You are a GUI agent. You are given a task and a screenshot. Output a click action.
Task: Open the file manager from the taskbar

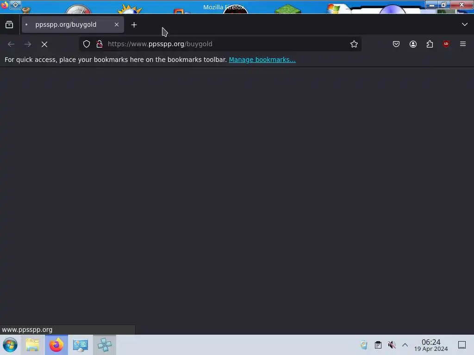click(x=32, y=345)
